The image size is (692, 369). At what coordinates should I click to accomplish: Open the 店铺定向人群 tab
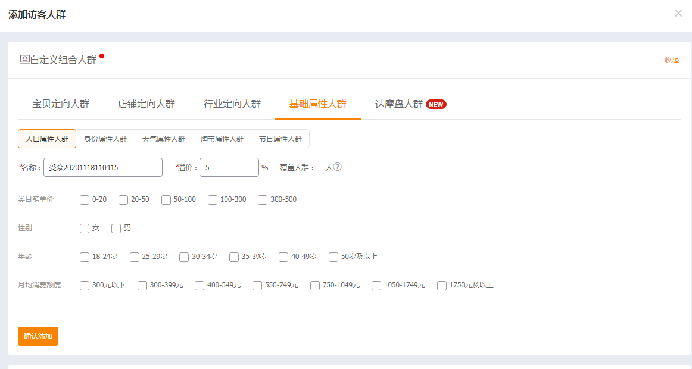146,104
